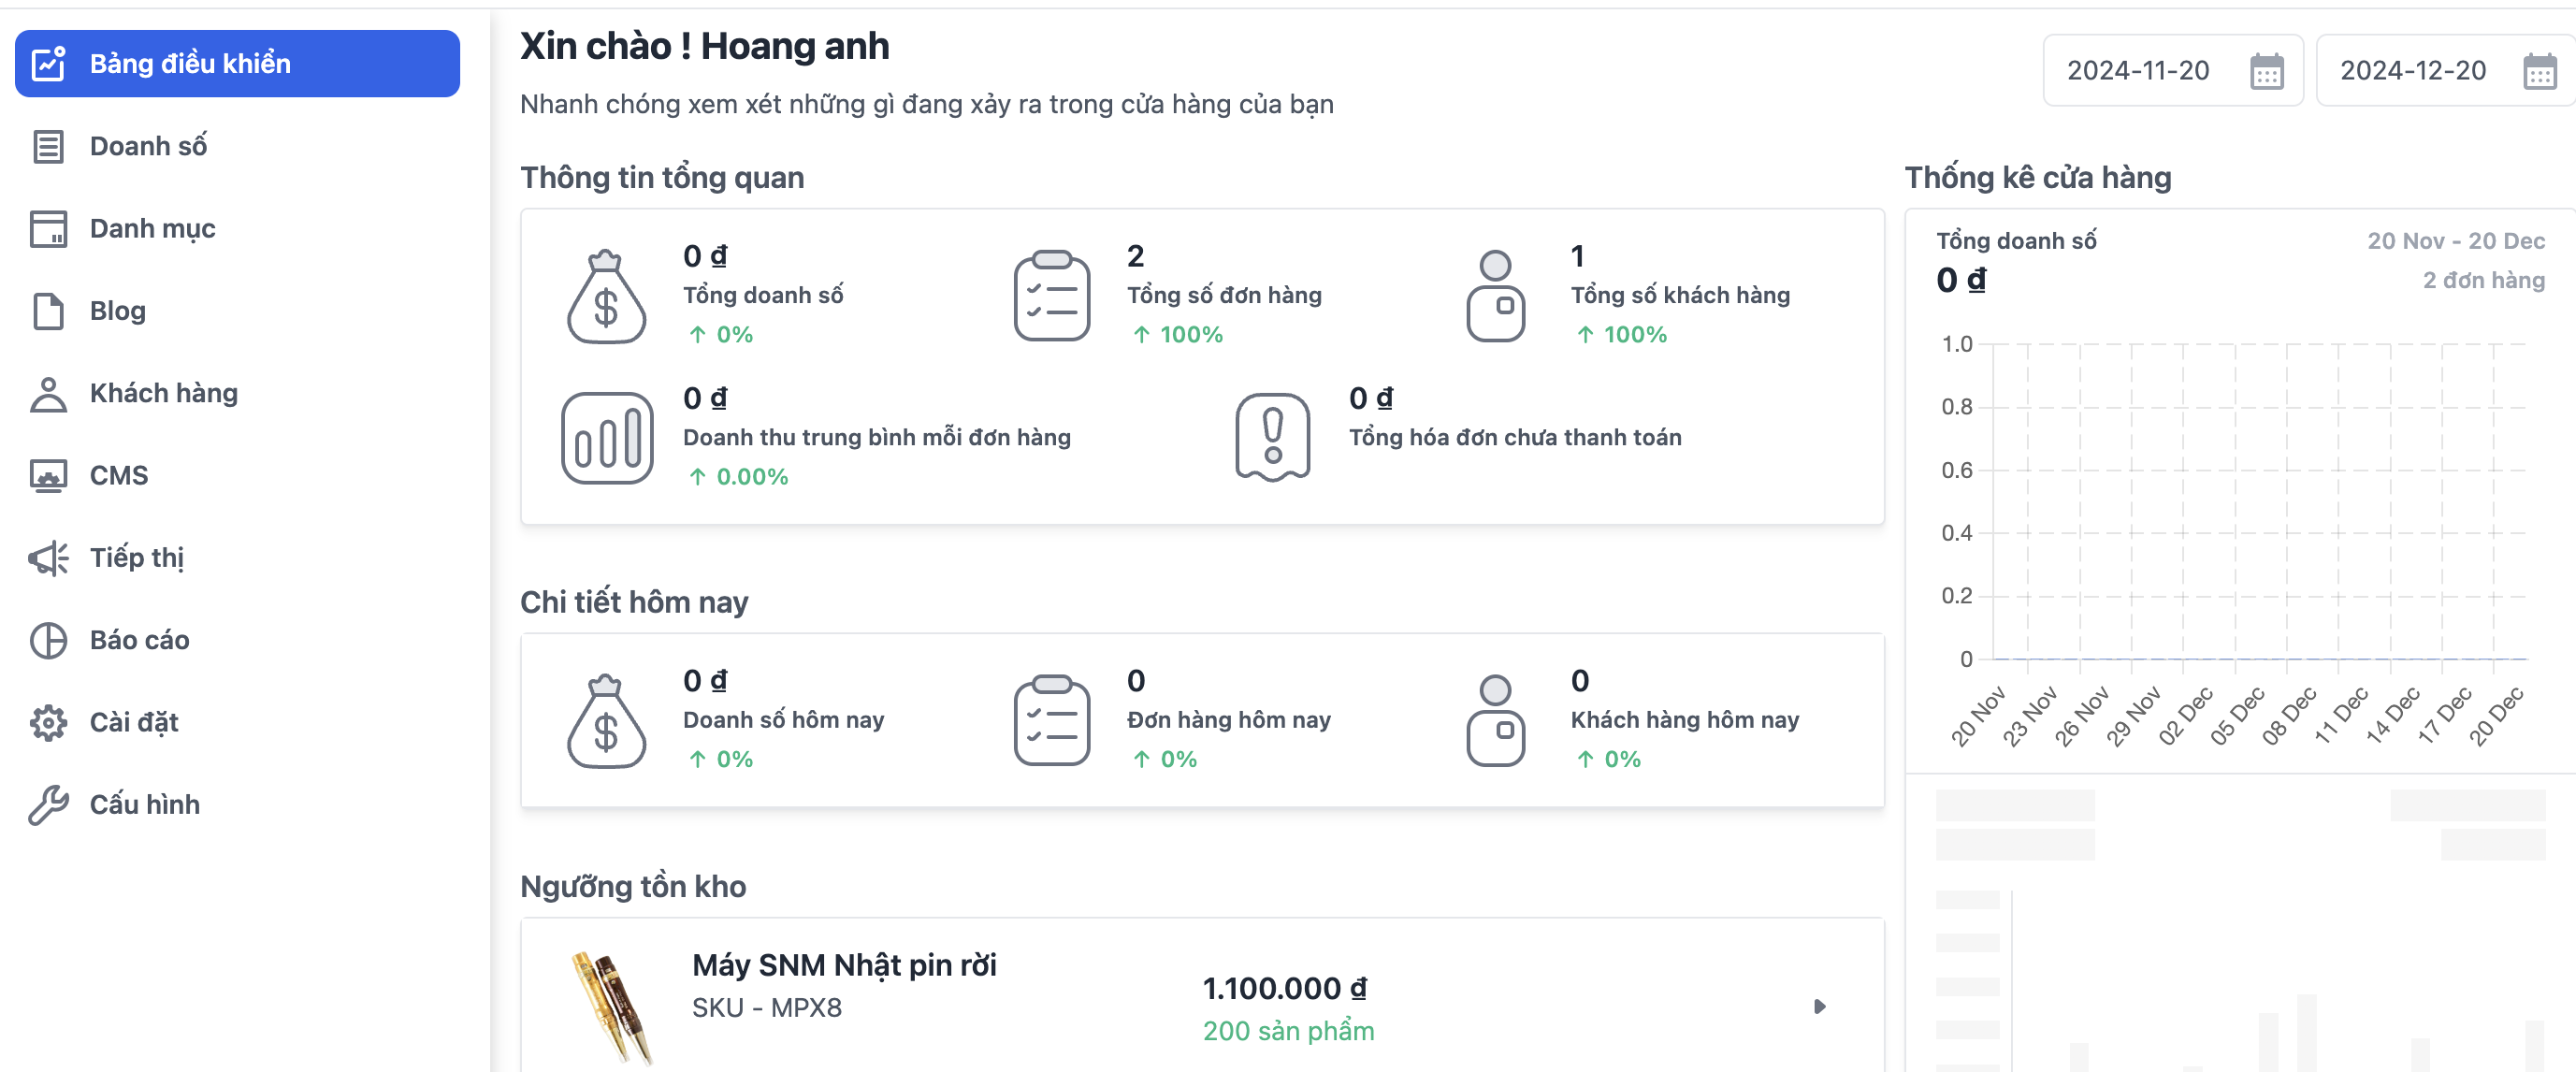Open the Danh mục catalog icon
2576x1072 pixels.
coord(48,228)
